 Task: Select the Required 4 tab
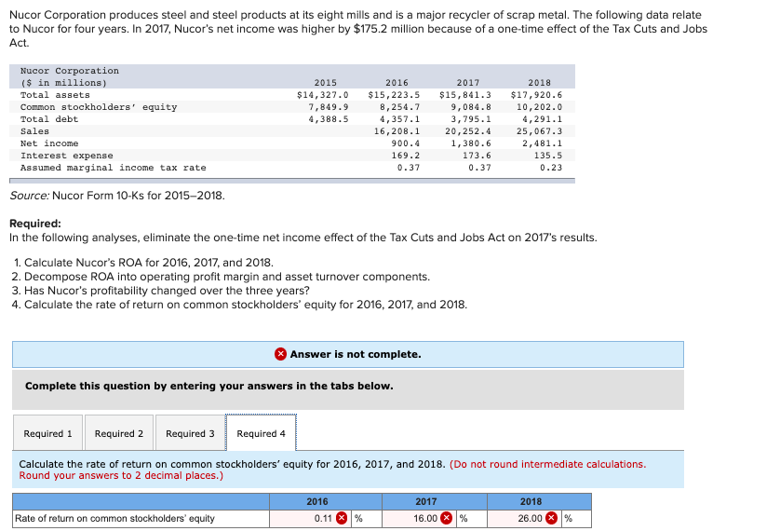click(x=262, y=433)
